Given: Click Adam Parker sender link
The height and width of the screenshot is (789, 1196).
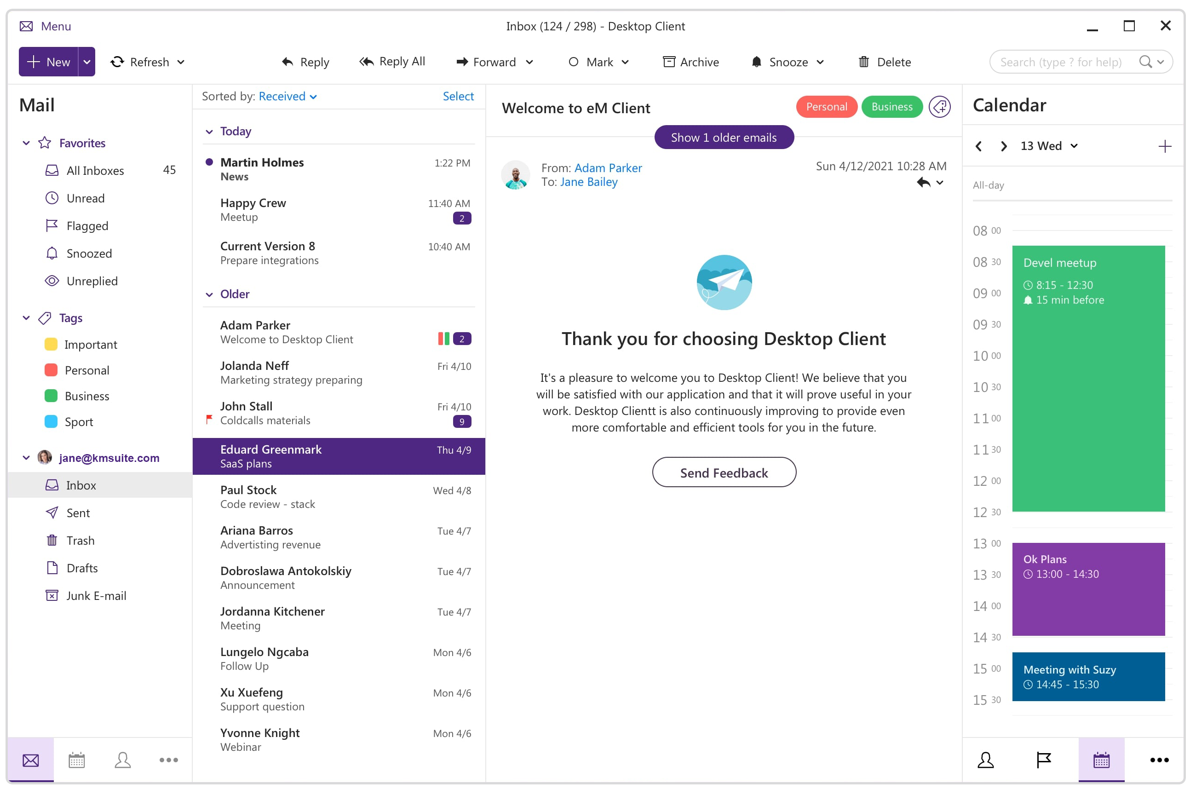Looking at the screenshot, I should click(608, 168).
